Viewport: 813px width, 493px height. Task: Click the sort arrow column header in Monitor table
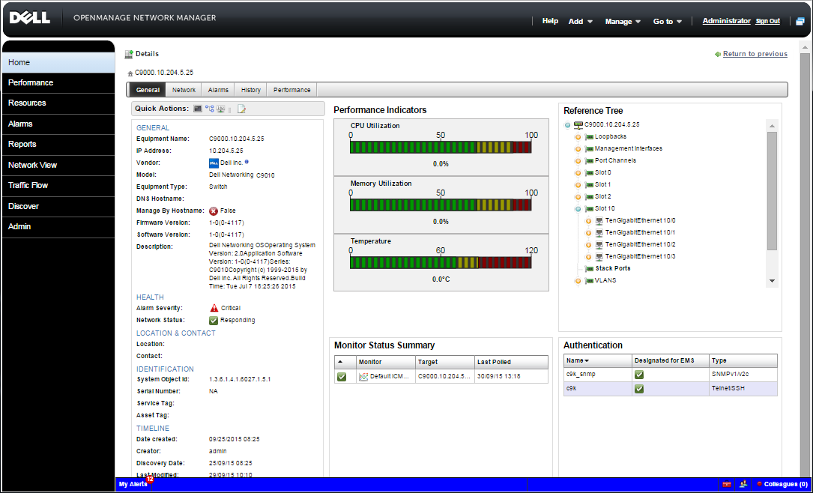coord(345,362)
